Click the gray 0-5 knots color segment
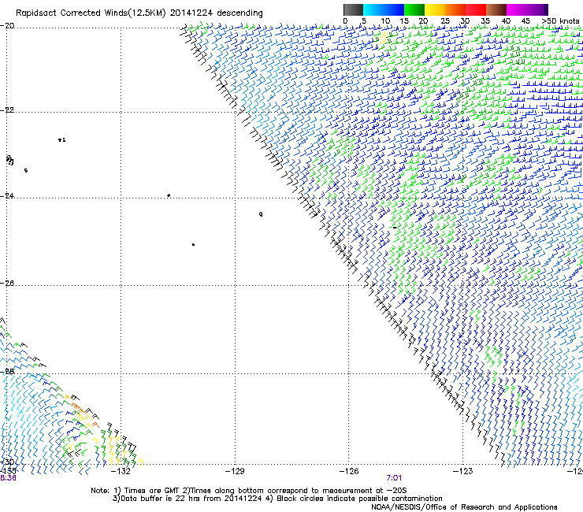This screenshot has width=583, height=512. [x=353, y=9]
